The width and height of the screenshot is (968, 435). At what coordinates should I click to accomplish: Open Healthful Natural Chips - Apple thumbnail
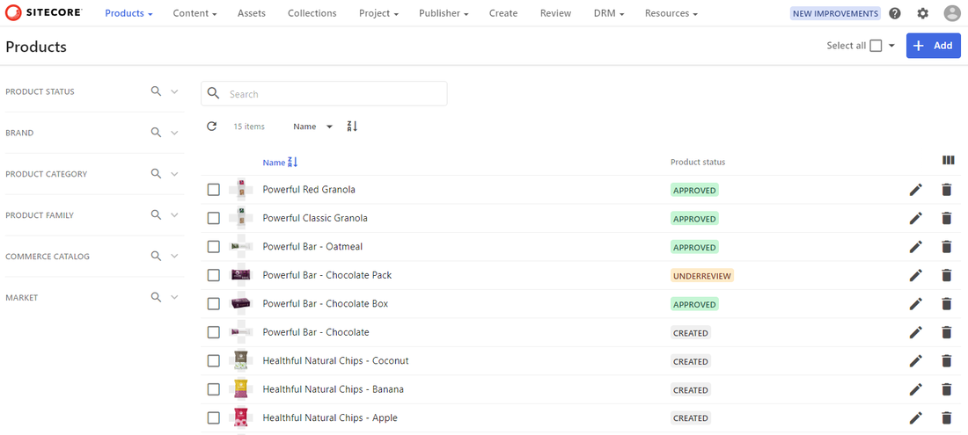[241, 417]
